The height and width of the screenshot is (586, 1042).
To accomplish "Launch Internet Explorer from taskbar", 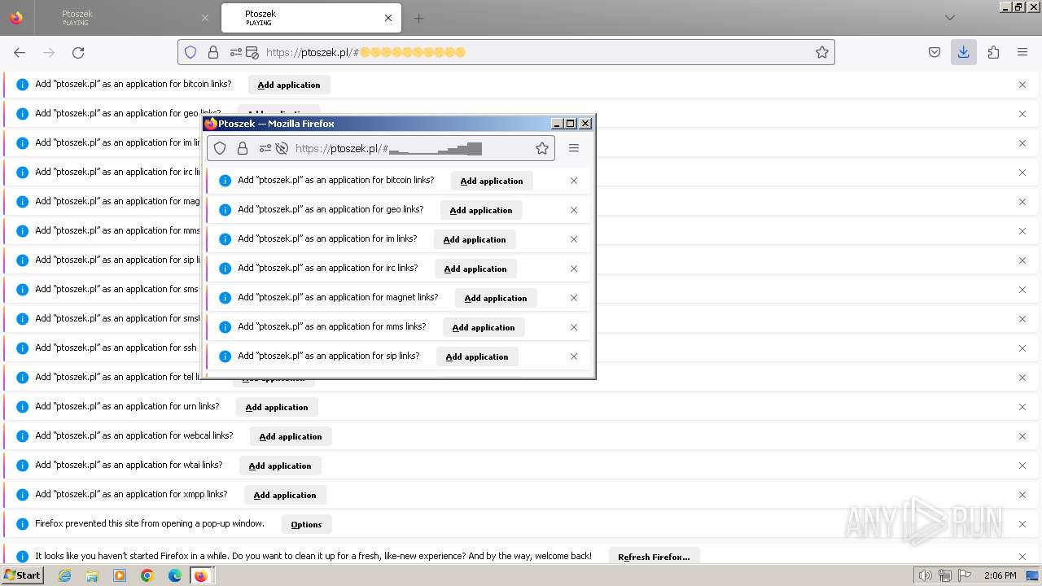I will [x=64, y=575].
